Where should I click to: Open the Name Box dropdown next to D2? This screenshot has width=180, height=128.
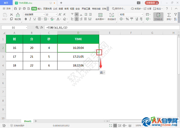coord(26,27)
